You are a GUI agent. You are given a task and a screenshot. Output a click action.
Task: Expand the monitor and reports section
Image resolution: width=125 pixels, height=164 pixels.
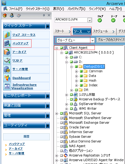[48, 96]
